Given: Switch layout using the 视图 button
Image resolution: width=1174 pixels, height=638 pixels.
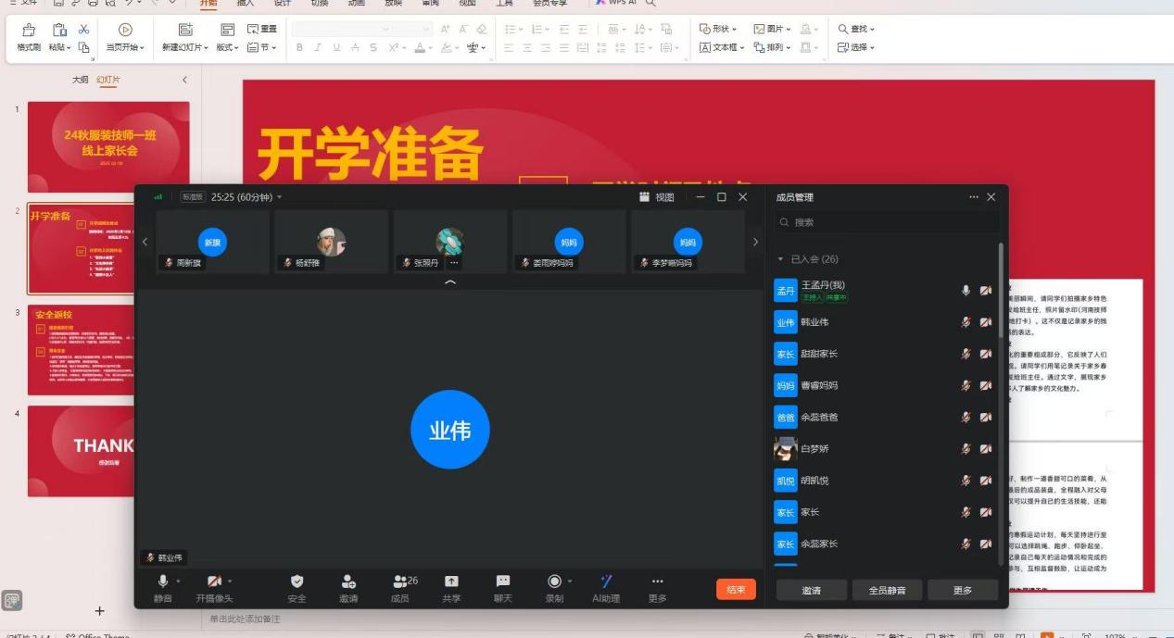Looking at the screenshot, I should [x=657, y=197].
